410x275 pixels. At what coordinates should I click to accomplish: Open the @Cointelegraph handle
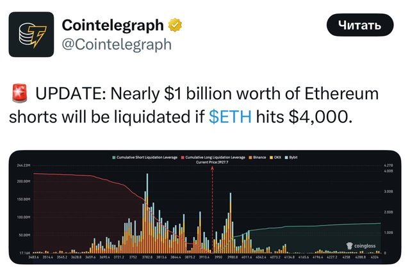tap(117, 44)
